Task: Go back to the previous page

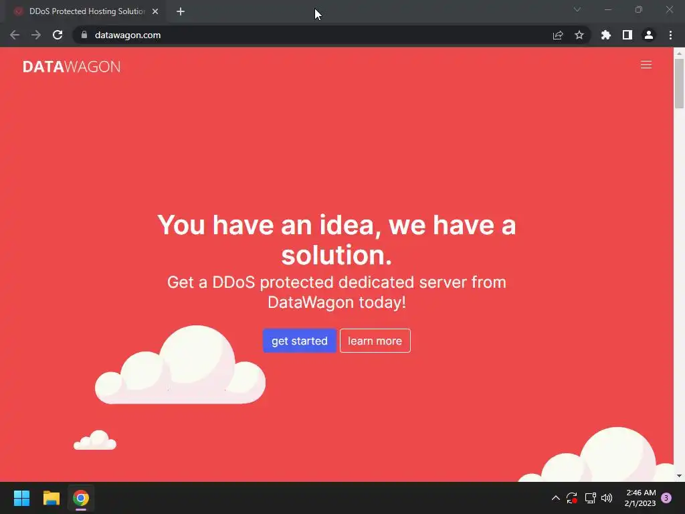Action: [x=15, y=35]
